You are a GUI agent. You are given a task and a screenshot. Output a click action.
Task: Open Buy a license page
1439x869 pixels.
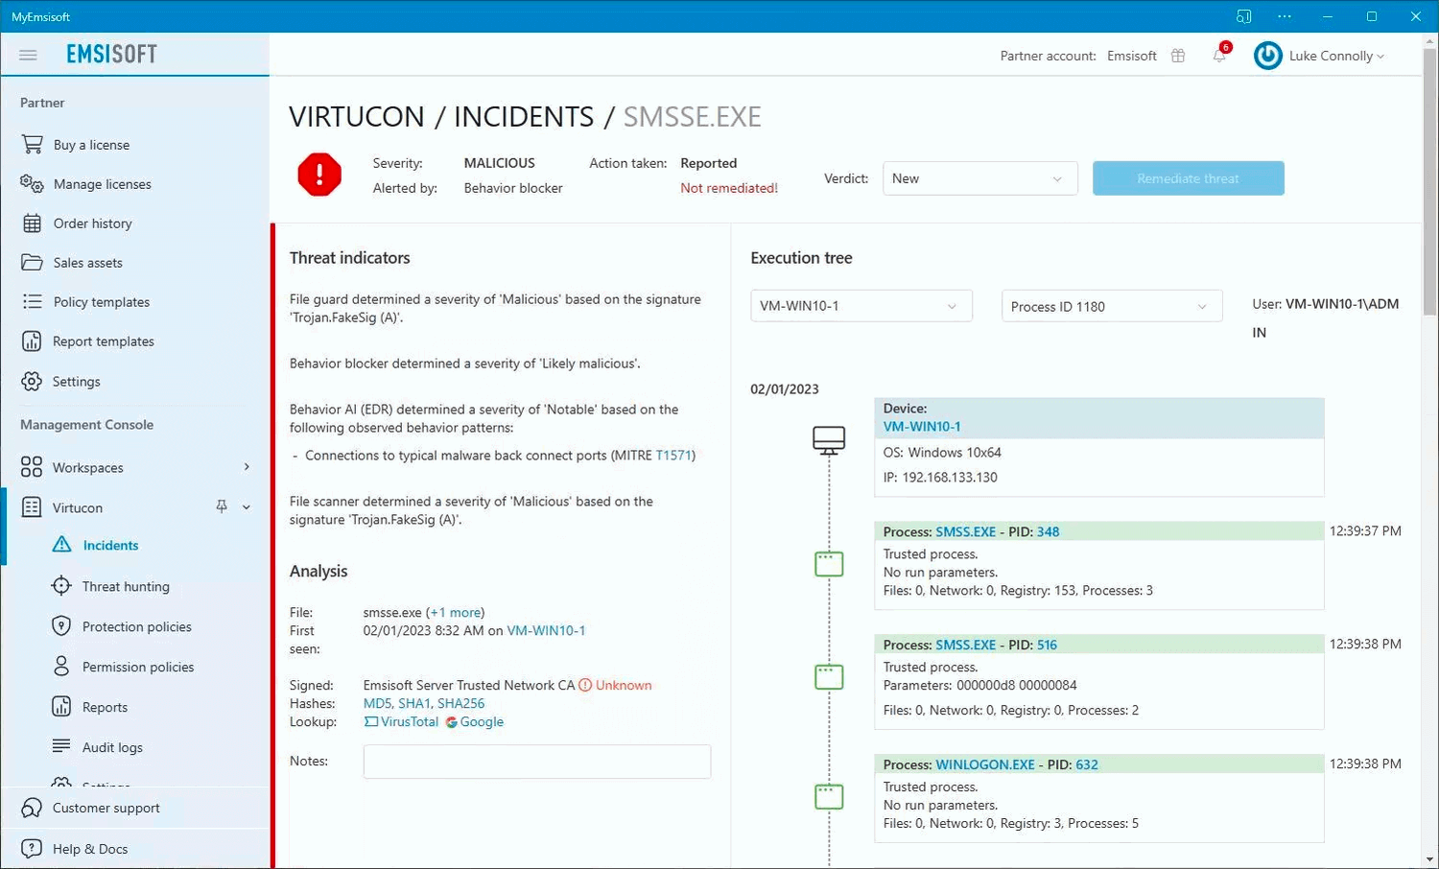click(x=91, y=145)
